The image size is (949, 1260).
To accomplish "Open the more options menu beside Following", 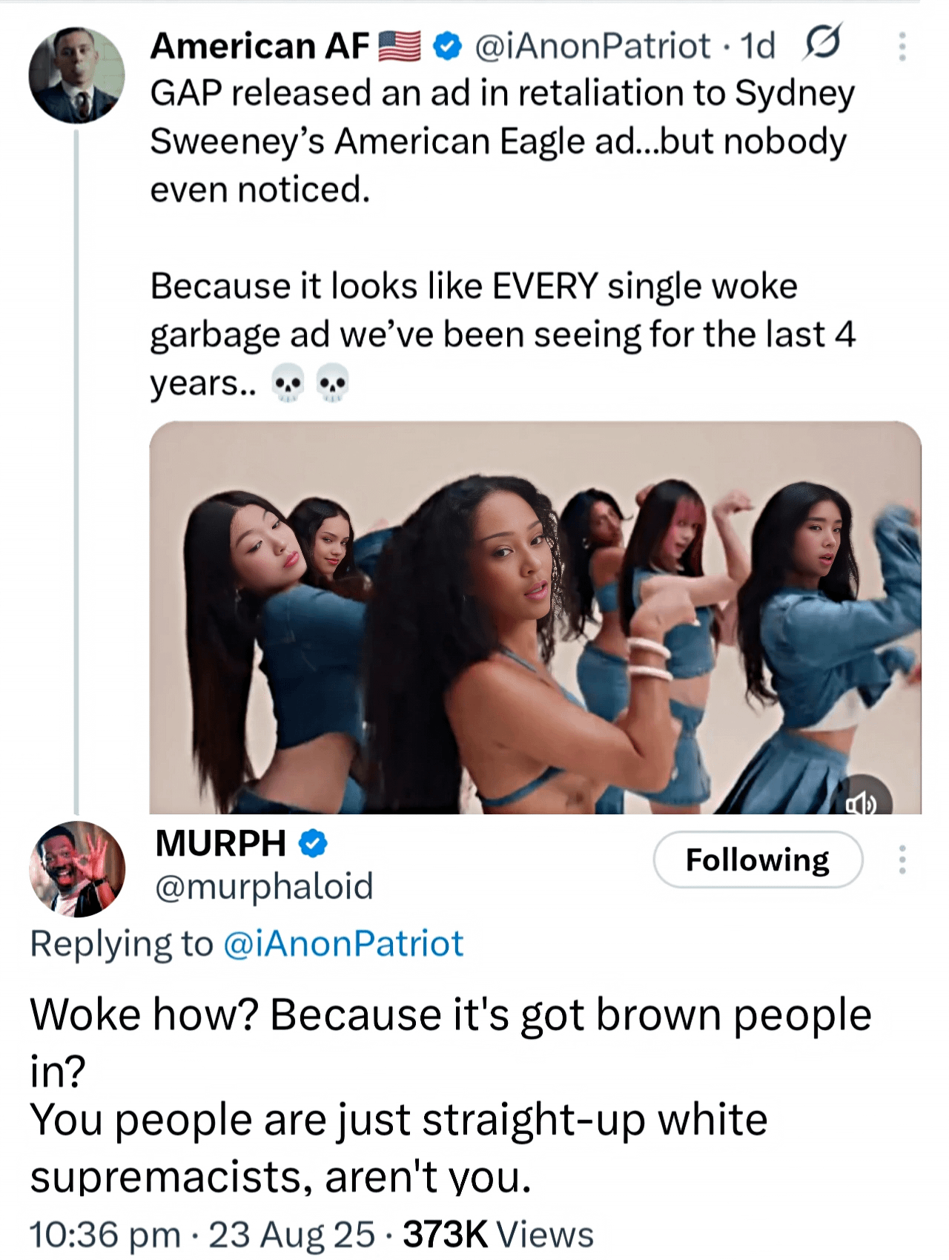I will 902,860.
